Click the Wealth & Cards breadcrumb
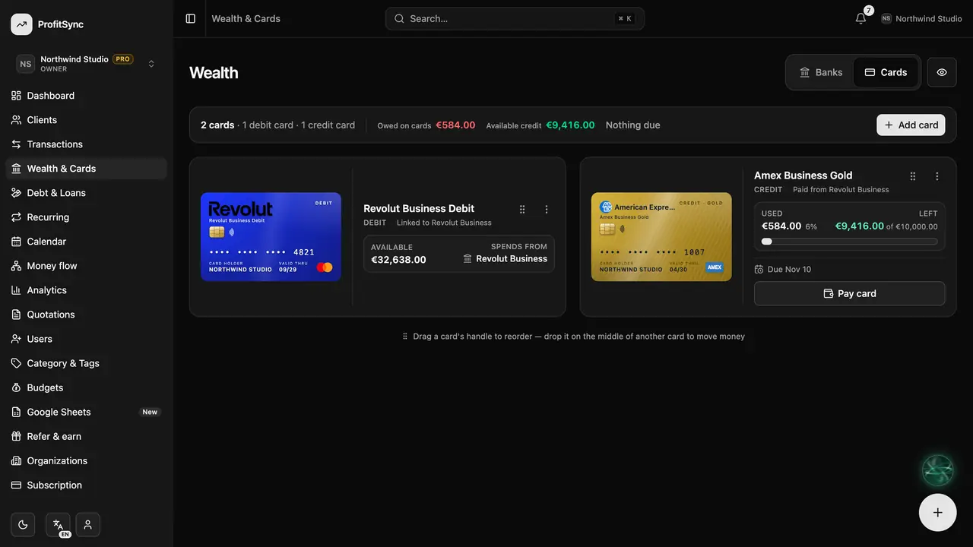 pos(246,18)
